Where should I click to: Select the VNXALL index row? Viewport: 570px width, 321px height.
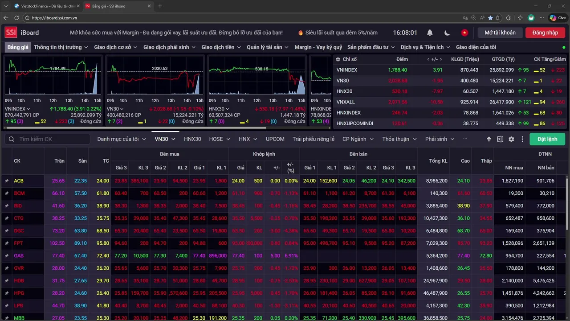pos(451,102)
